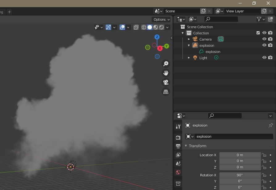Open properties editor type menu
Viewport: 276px width, 190px height.
181,116
